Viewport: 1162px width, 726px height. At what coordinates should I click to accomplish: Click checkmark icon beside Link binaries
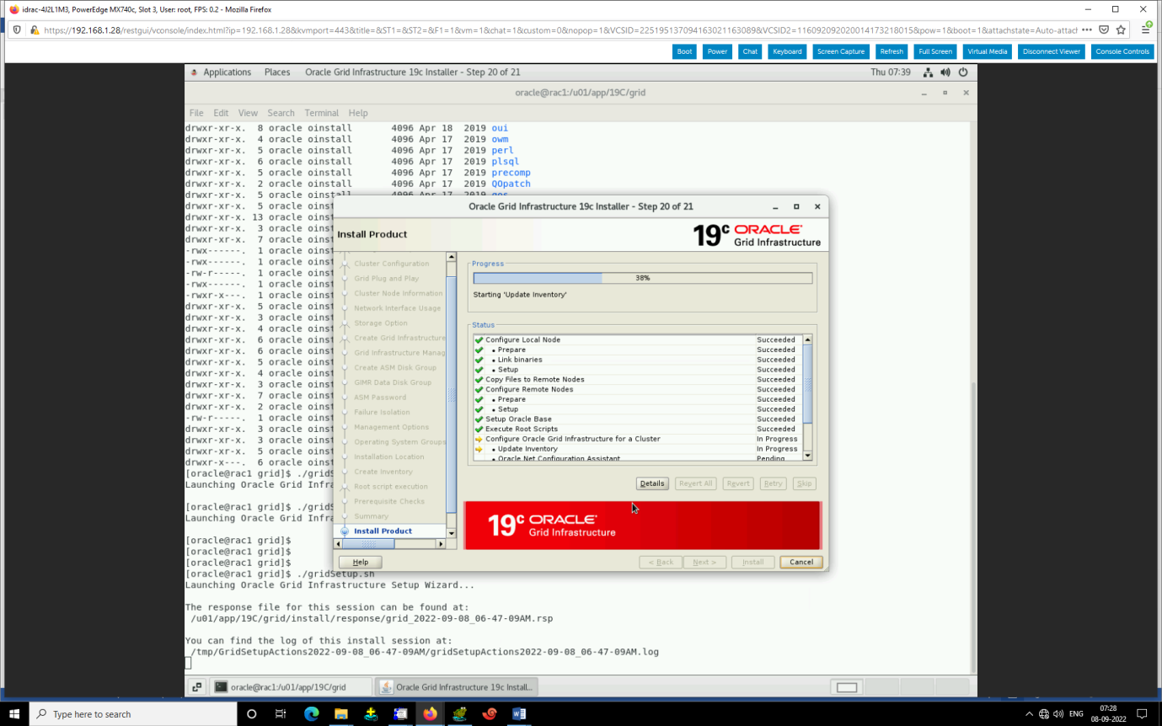(479, 360)
